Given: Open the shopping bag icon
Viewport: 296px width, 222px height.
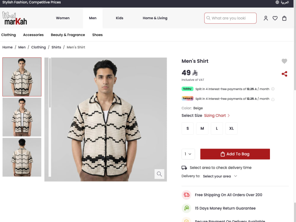Looking at the screenshot, I should pos(284,18).
